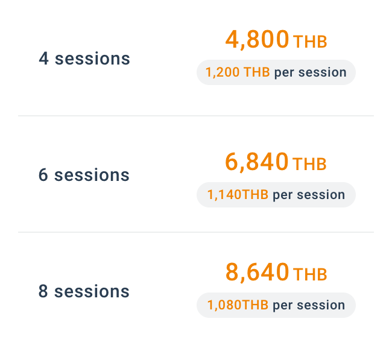
Task: Click the orange 1,200 THB text
Action: click(238, 72)
